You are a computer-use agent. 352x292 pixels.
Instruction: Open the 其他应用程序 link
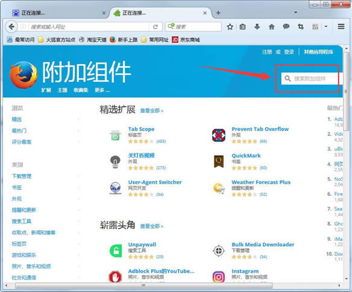coord(318,52)
